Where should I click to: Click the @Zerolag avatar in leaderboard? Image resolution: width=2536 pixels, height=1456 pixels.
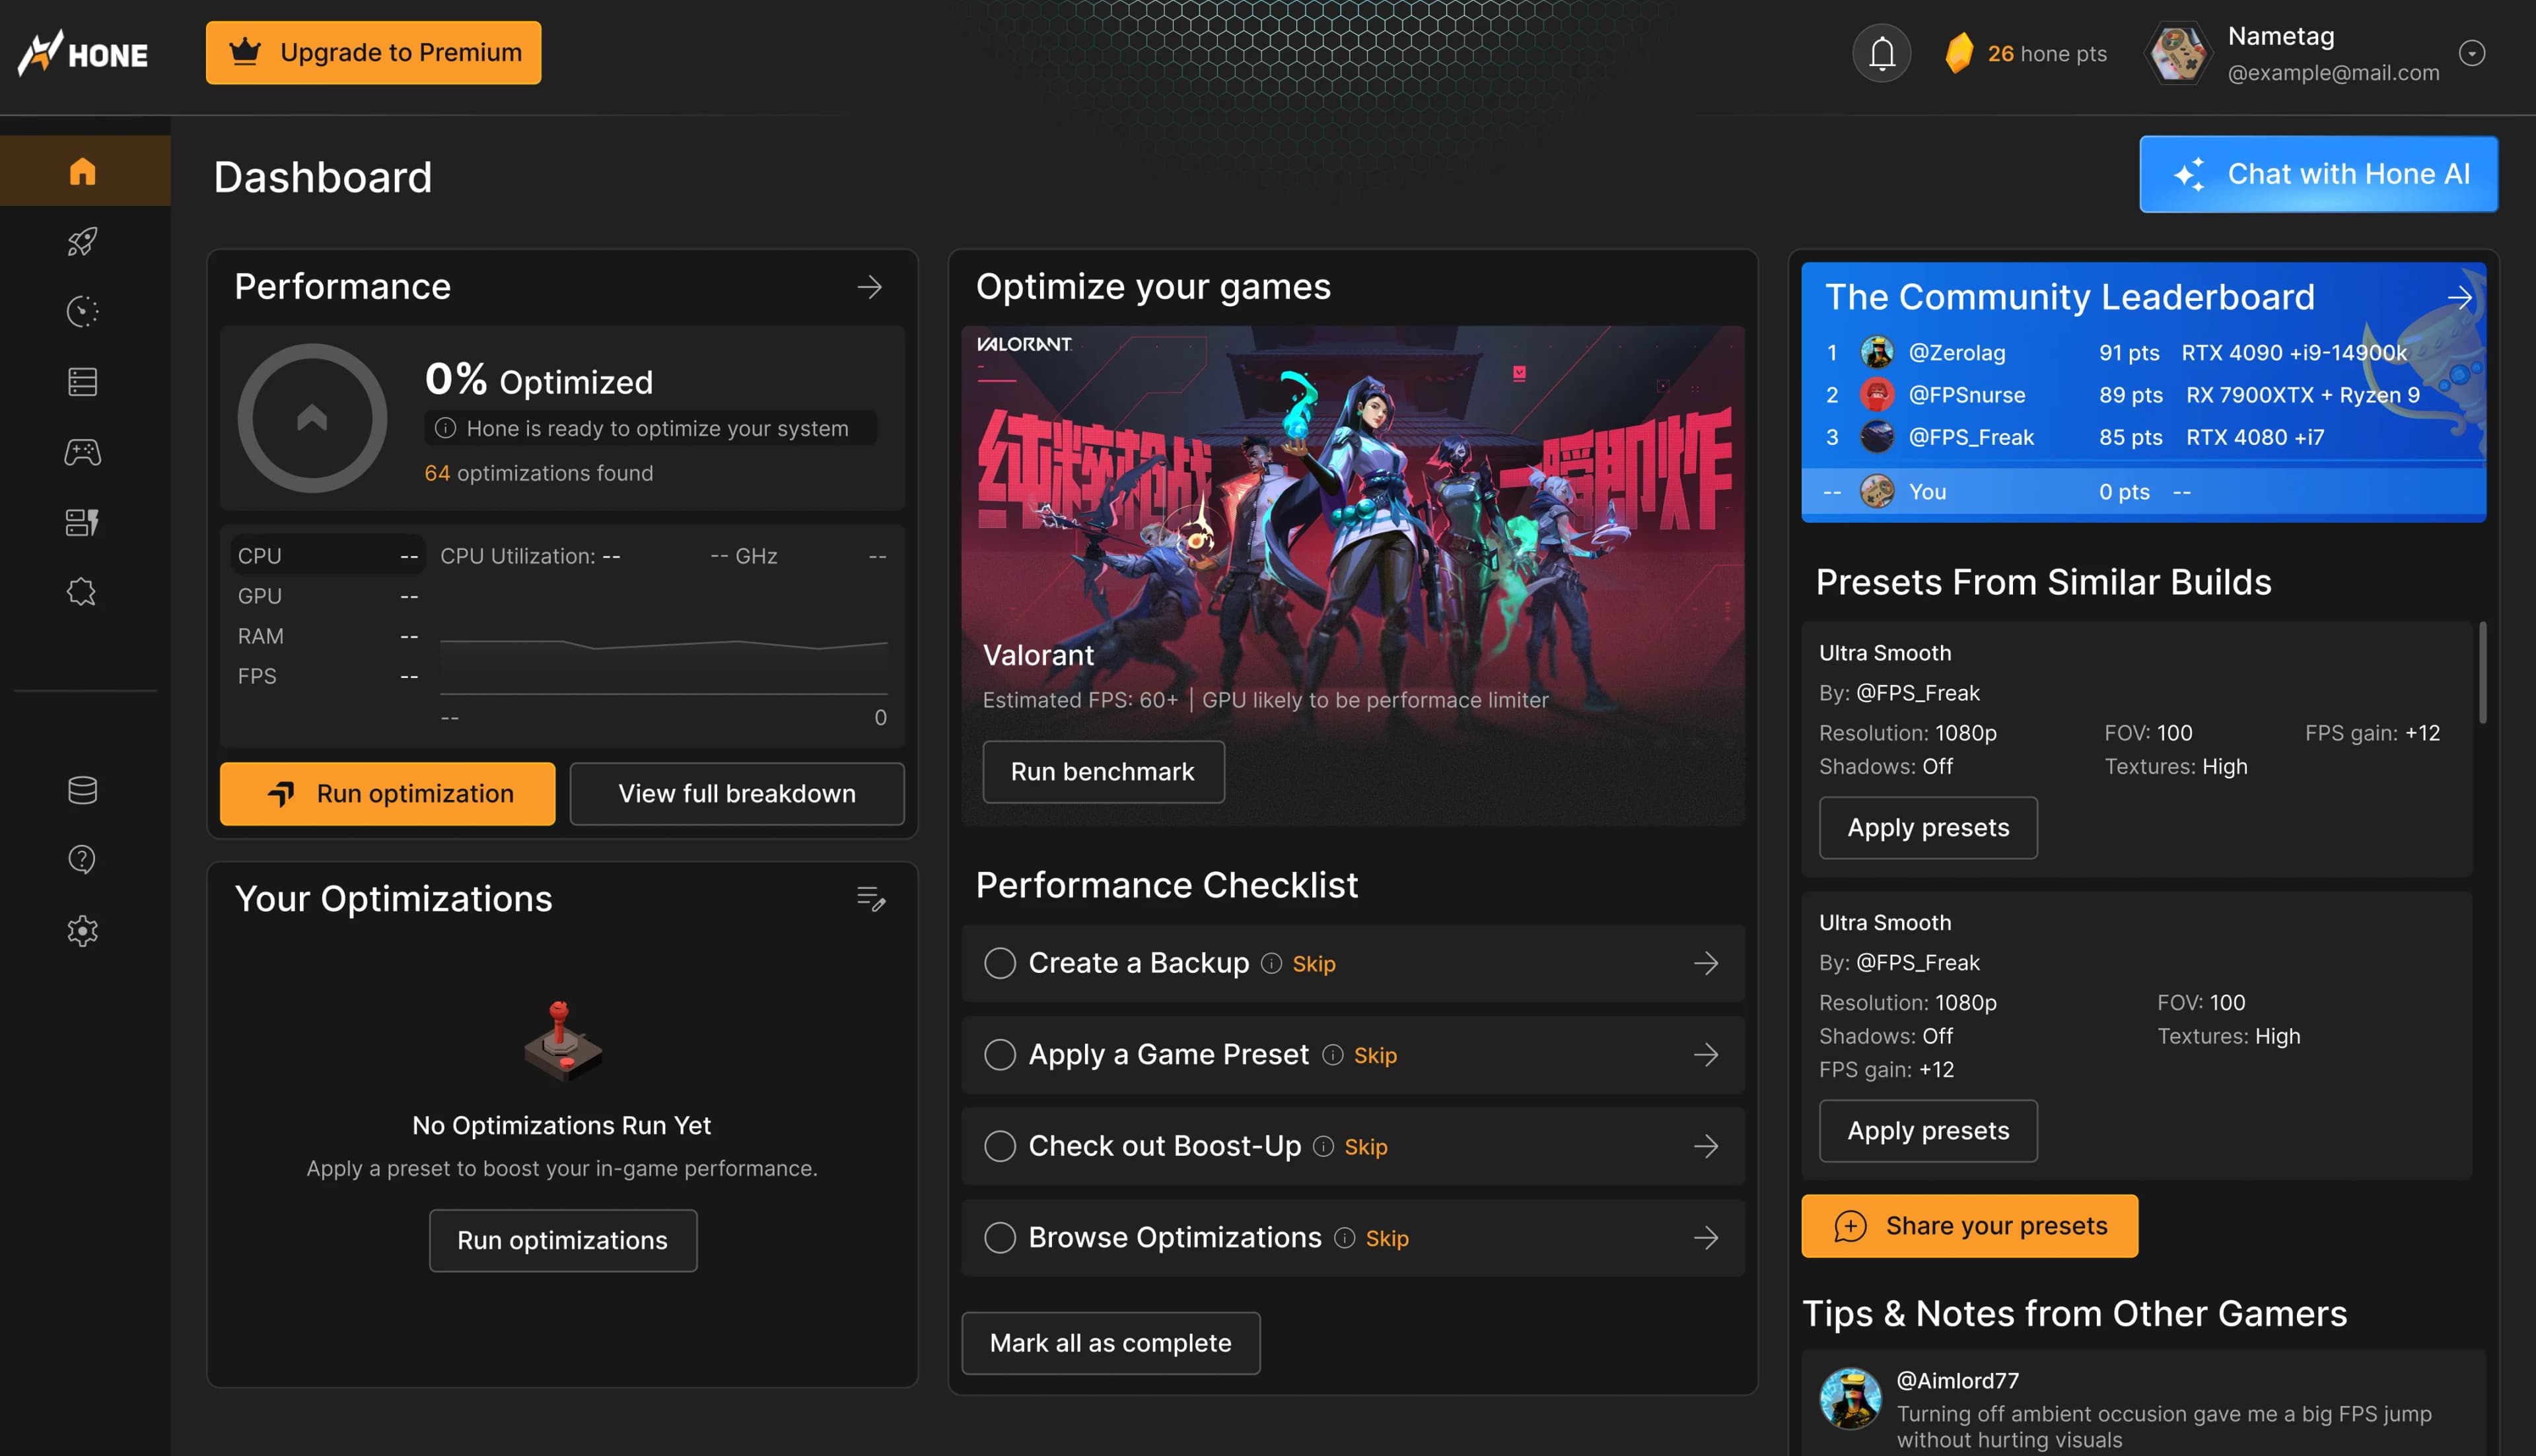(1877, 352)
